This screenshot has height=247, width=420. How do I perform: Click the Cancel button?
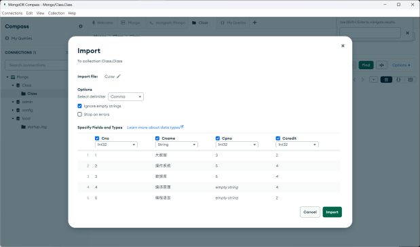pos(310,212)
